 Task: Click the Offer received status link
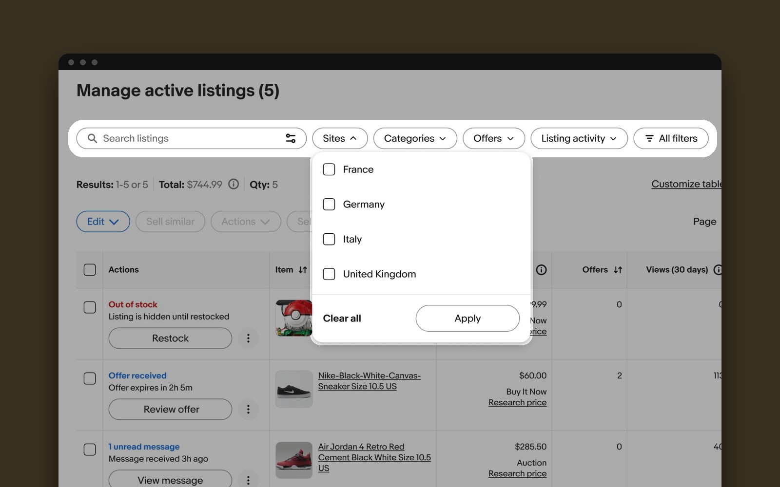tap(137, 375)
